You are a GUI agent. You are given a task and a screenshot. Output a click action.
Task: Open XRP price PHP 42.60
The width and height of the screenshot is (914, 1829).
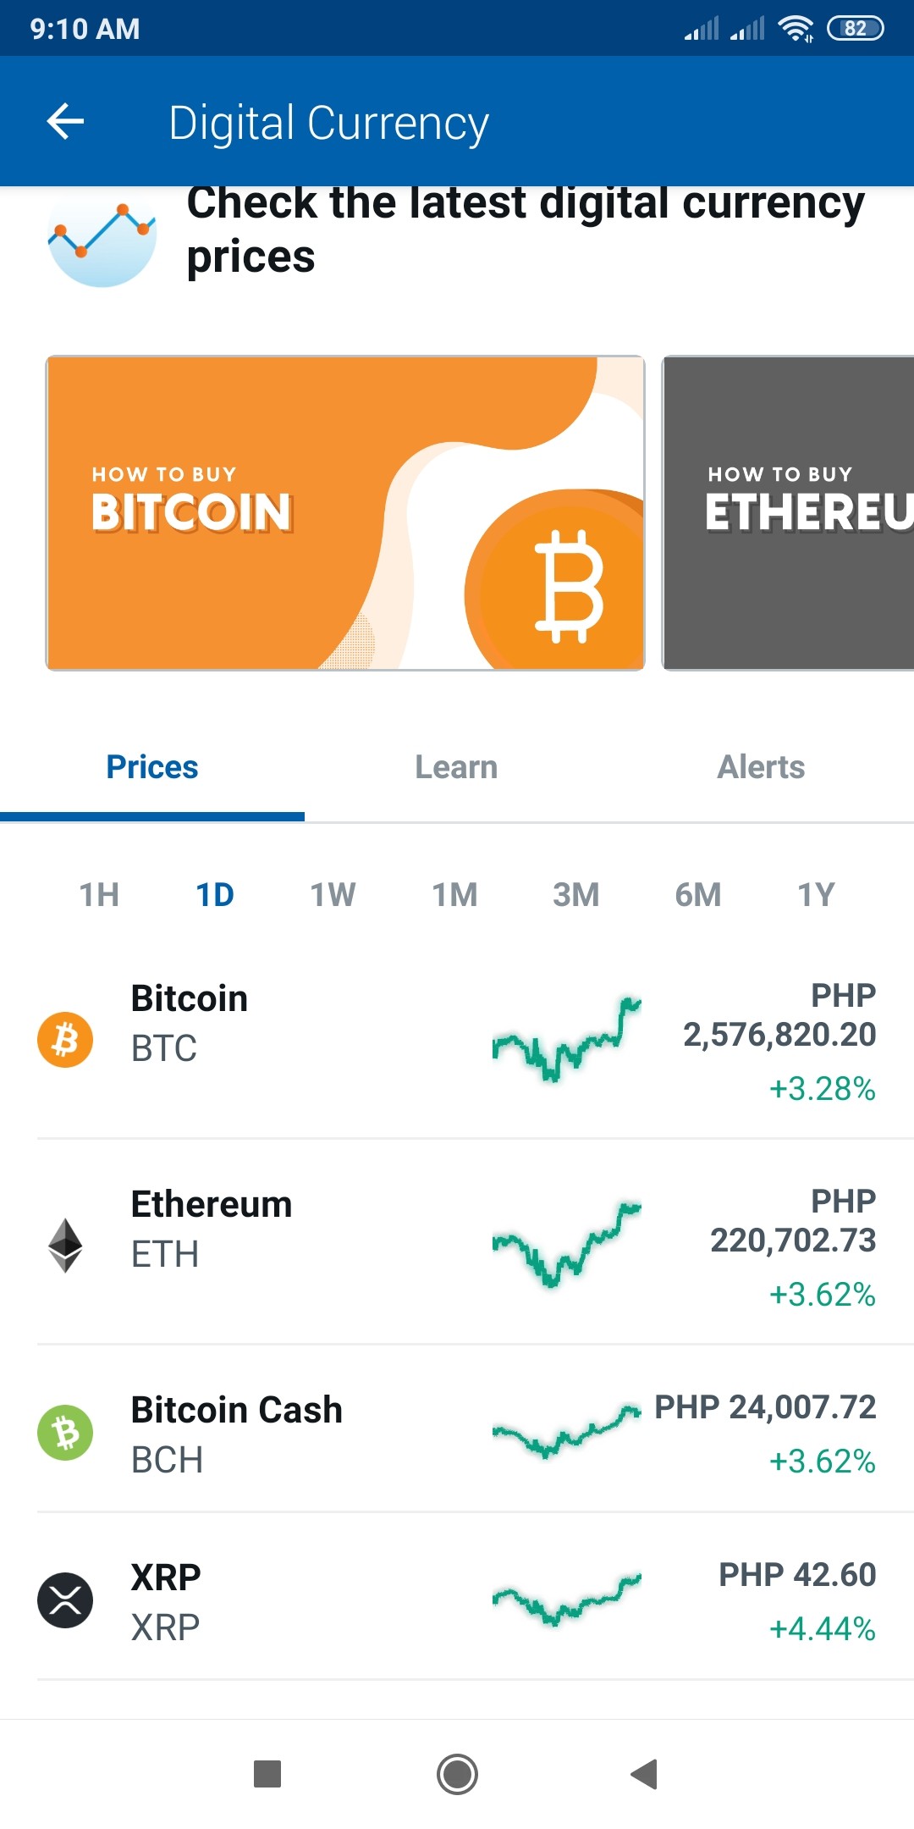click(x=797, y=1575)
